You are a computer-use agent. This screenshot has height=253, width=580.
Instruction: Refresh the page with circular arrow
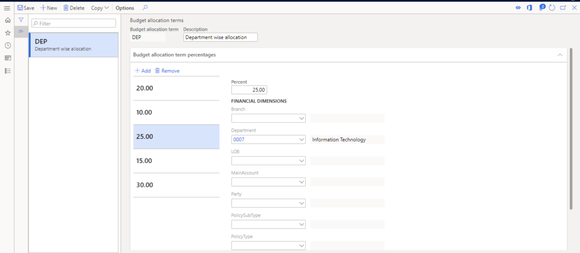[552, 8]
